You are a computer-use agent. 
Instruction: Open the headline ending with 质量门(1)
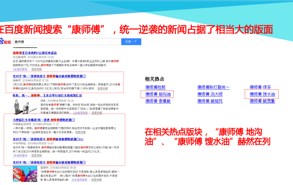pos(48,139)
